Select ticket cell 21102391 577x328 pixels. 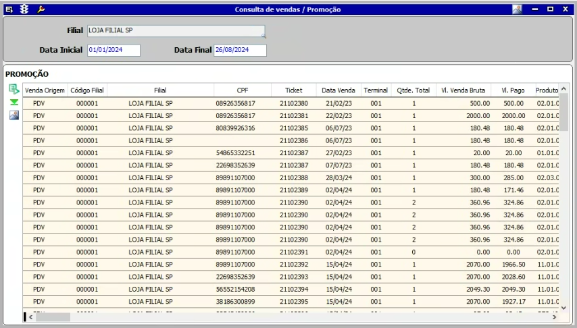tap(294, 252)
